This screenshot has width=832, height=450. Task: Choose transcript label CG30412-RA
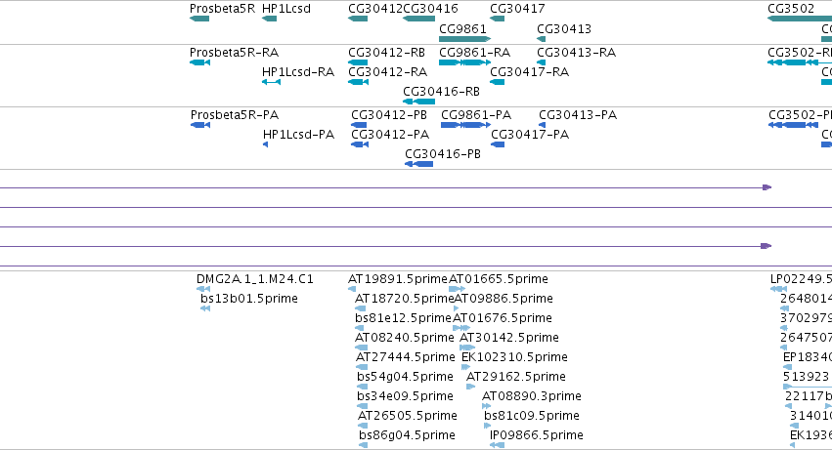coord(388,72)
